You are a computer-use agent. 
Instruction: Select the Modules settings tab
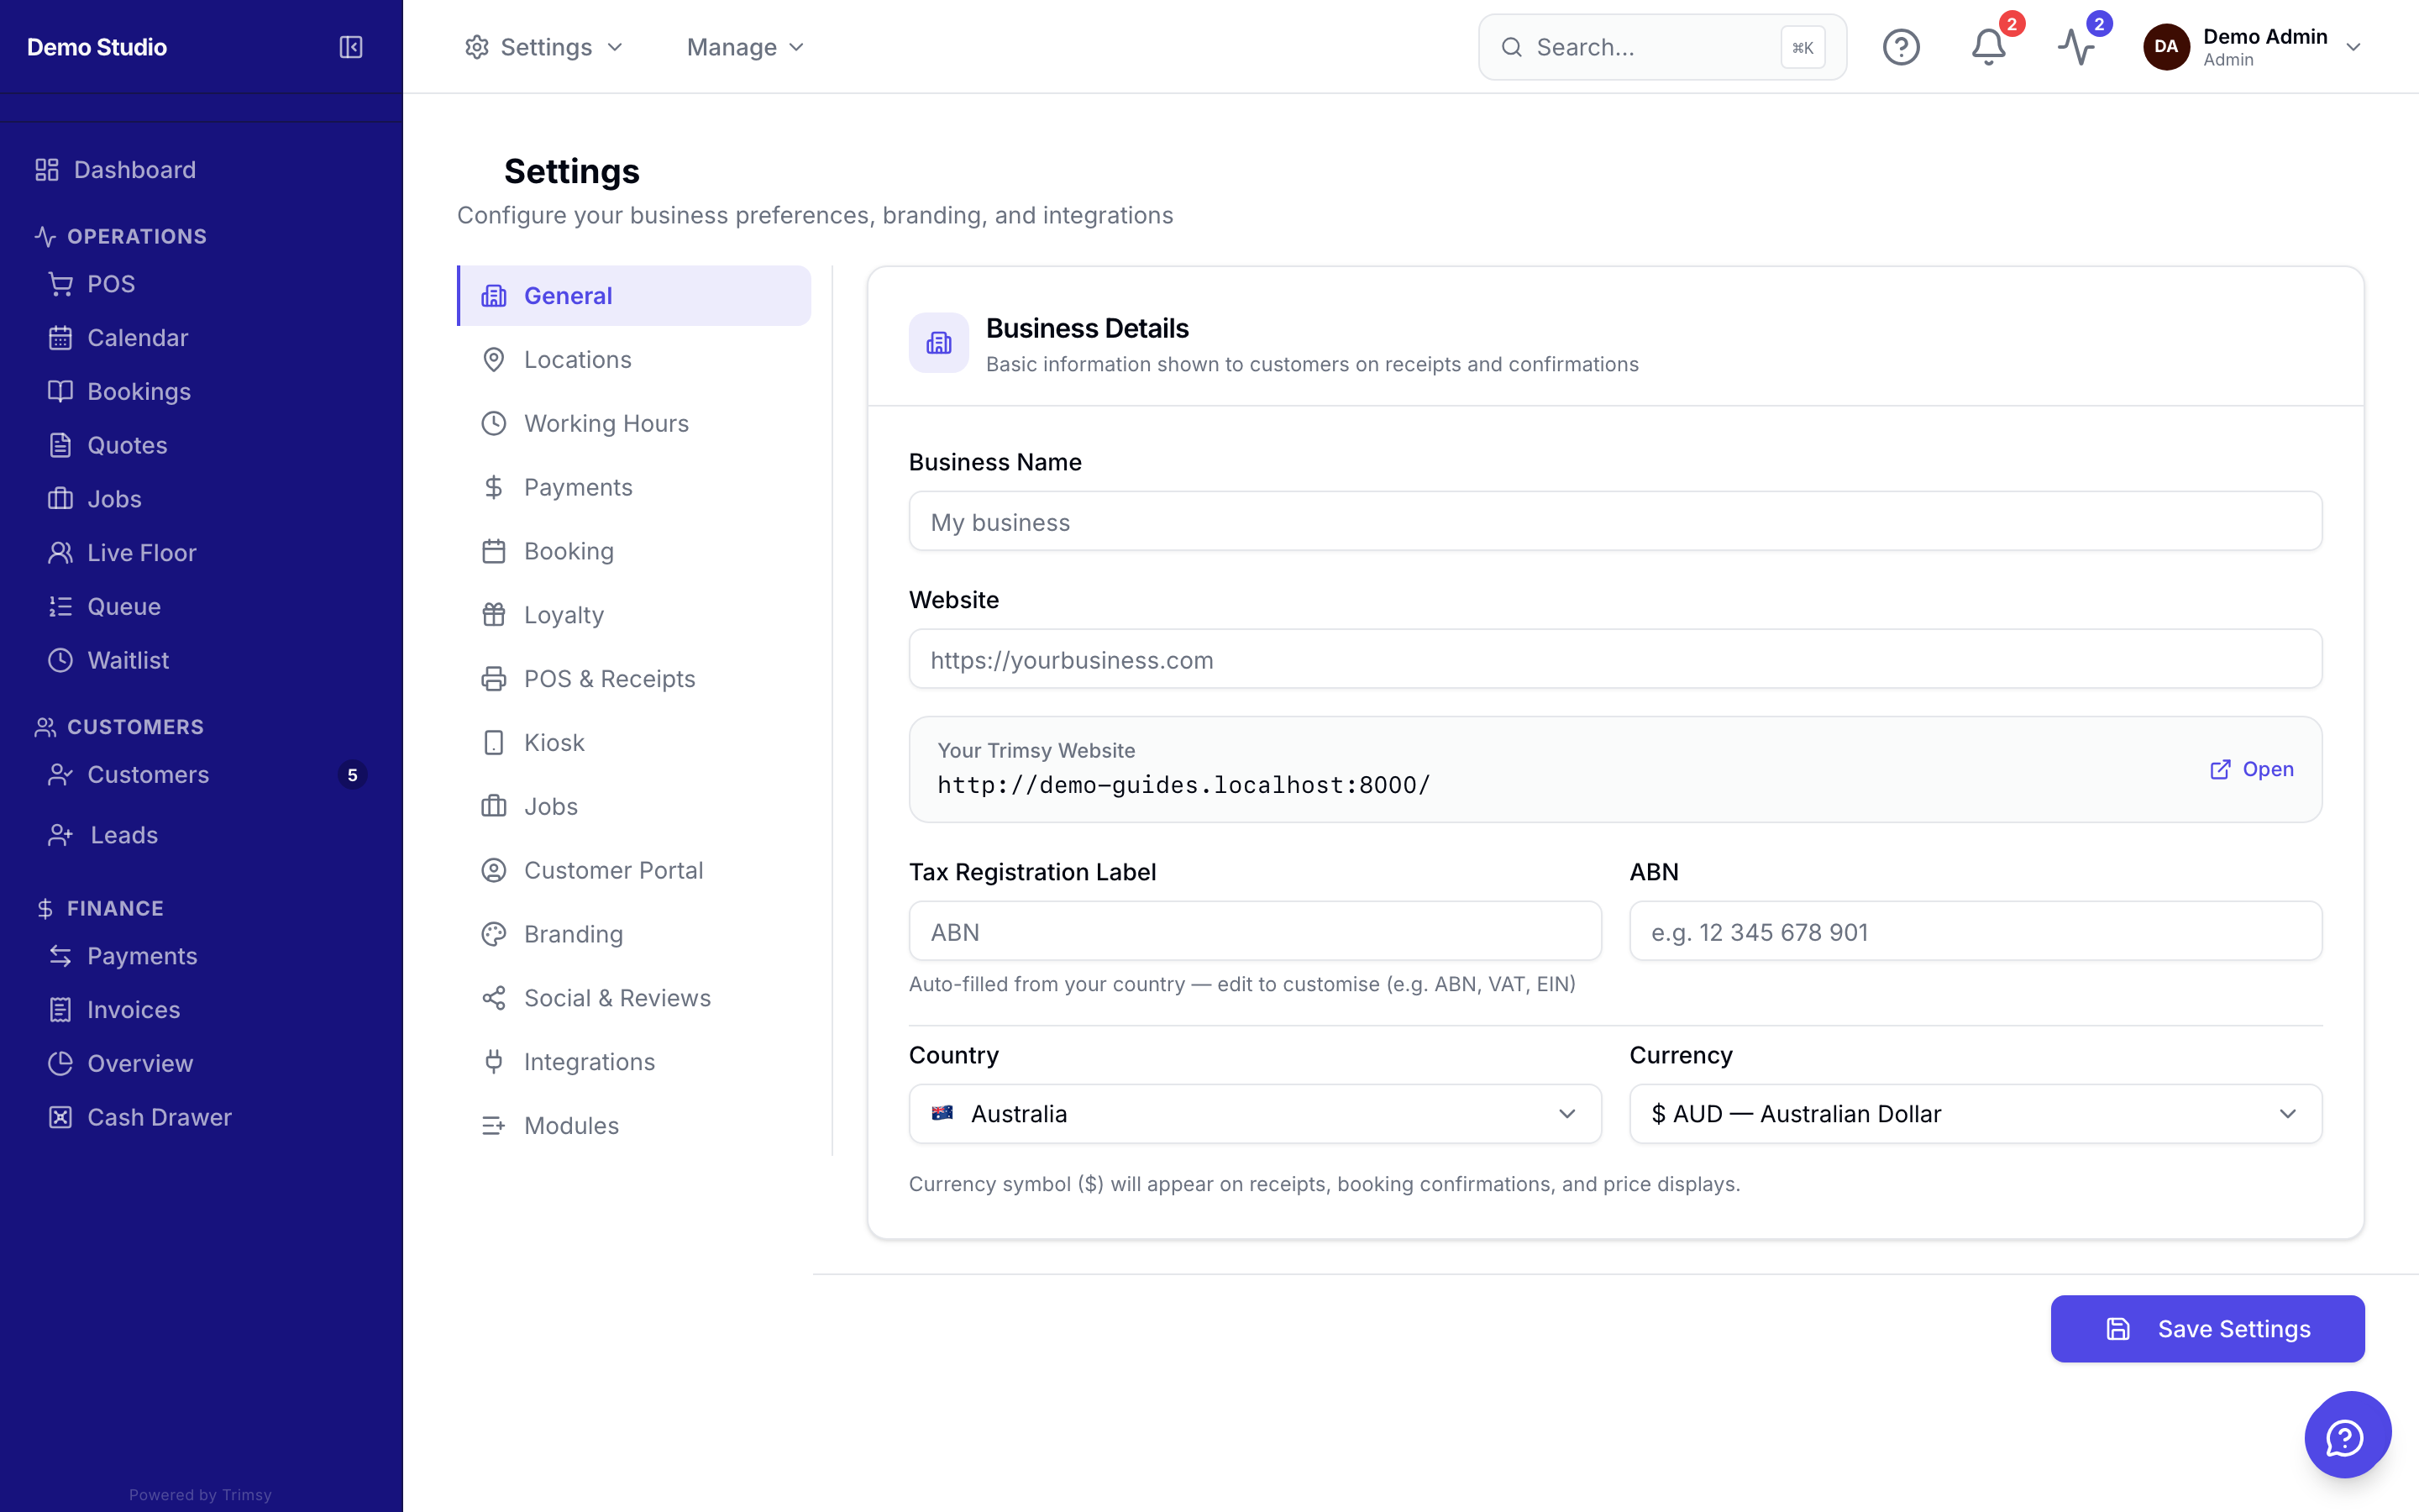(x=634, y=1126)
